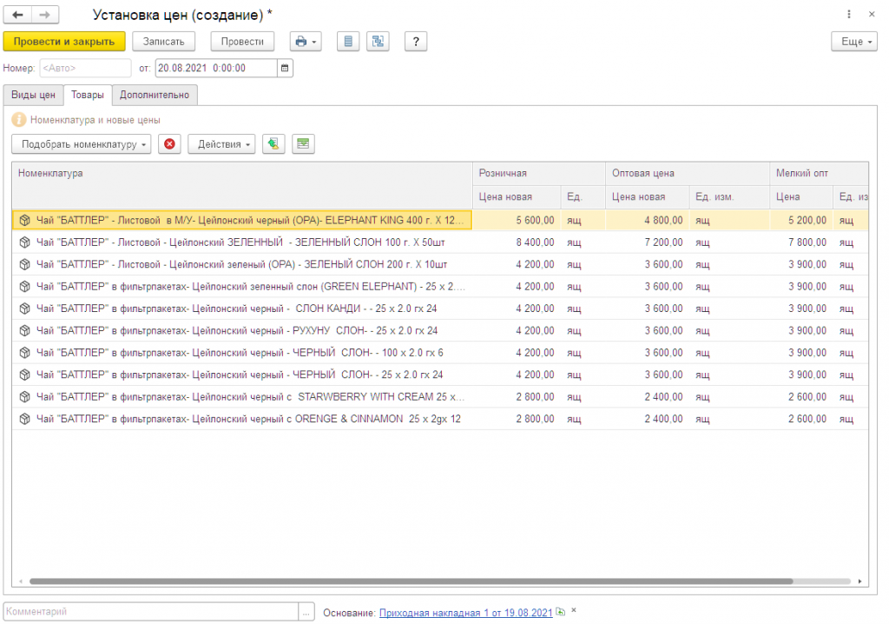This screenshot has height=624, width=889.
Task: Open the print menu icon
Action: click(306, 42)
